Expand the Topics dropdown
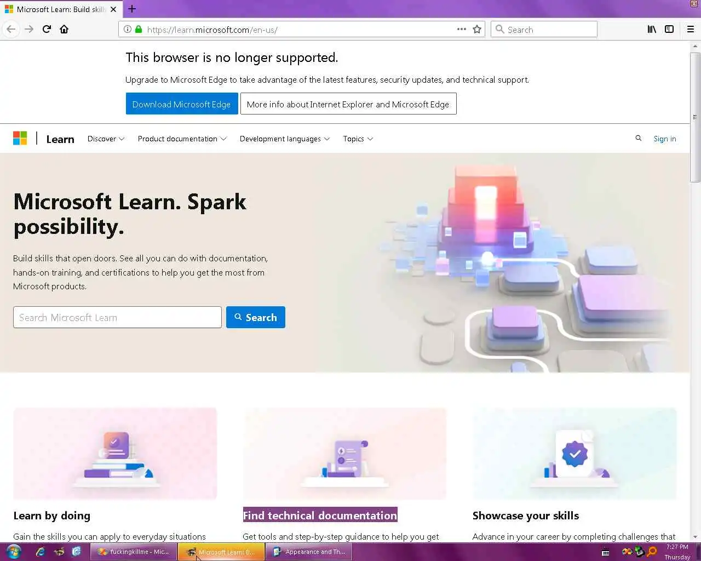 pyautogui.click(x=358, y=139)
